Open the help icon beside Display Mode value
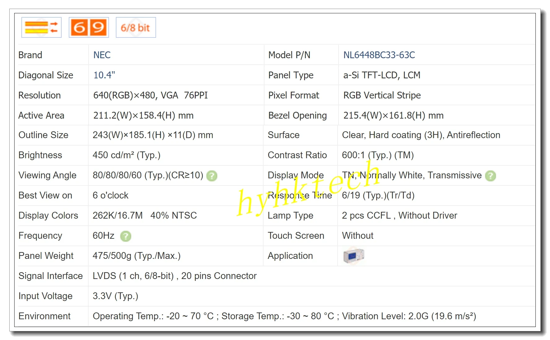 coord(491,176)
